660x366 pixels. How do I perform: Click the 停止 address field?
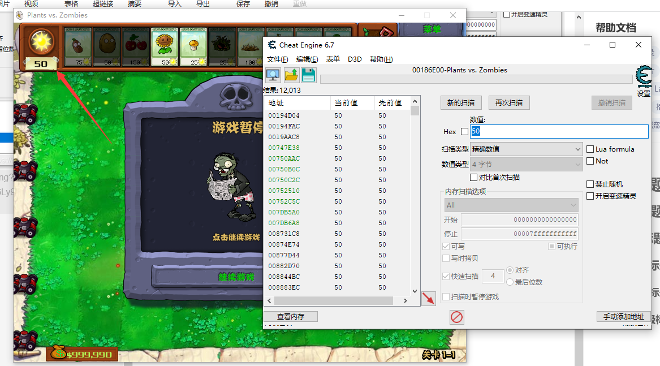[519, 234]
